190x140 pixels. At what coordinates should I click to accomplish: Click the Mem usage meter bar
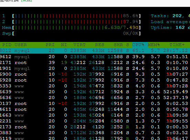pos(76,28)
